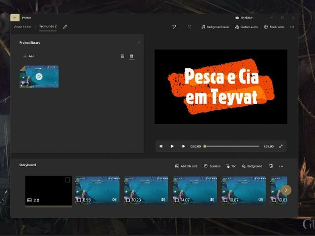This screenshot has height=236, width=315.
Task: Enter fullscreen preview mode
Action: pos(281,146)
